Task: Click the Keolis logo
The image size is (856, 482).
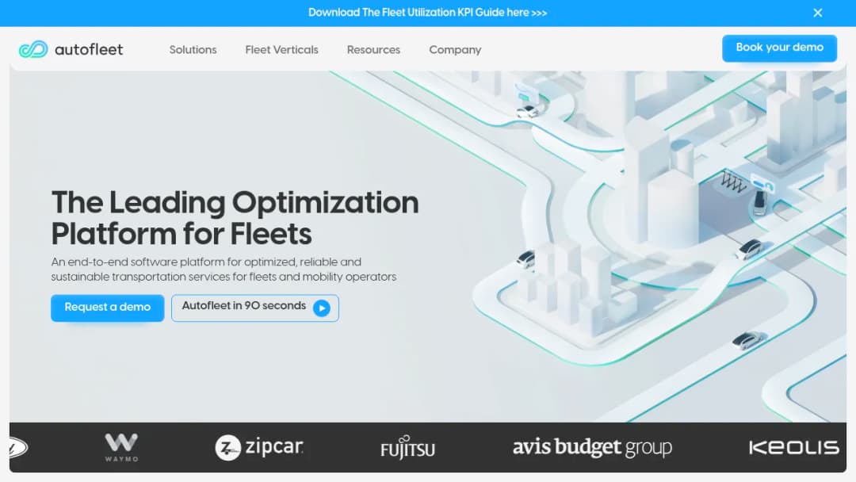Action: (x=793, y=448)
